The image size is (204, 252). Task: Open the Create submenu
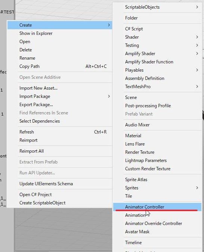click(x=60, y=25)
